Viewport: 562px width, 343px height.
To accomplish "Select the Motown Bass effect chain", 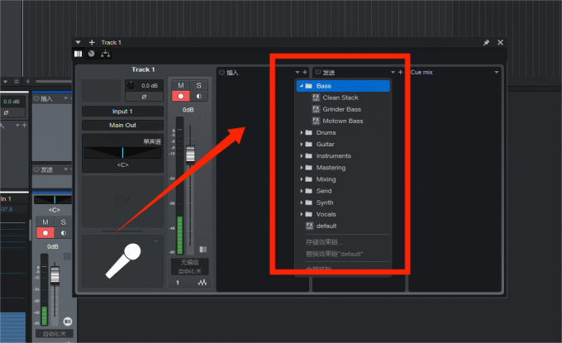I will tap(343, 121).
